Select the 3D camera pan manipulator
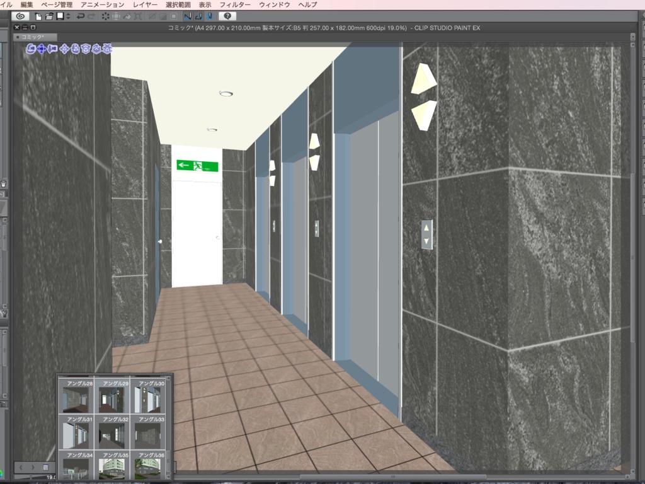This screenshot has width=645, height=484. click(42, 49)
